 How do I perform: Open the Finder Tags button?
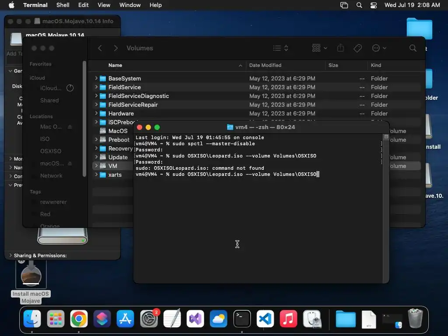tap(357, 48)
